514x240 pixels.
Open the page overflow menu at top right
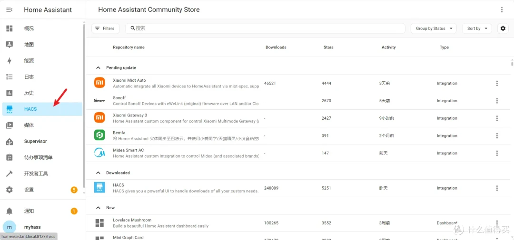(x=502, y=10)
